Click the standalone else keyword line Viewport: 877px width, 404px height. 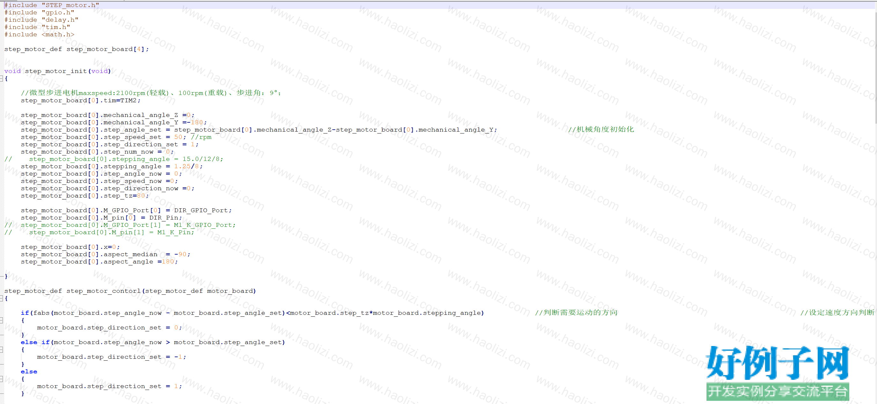[x=29, y=372]
